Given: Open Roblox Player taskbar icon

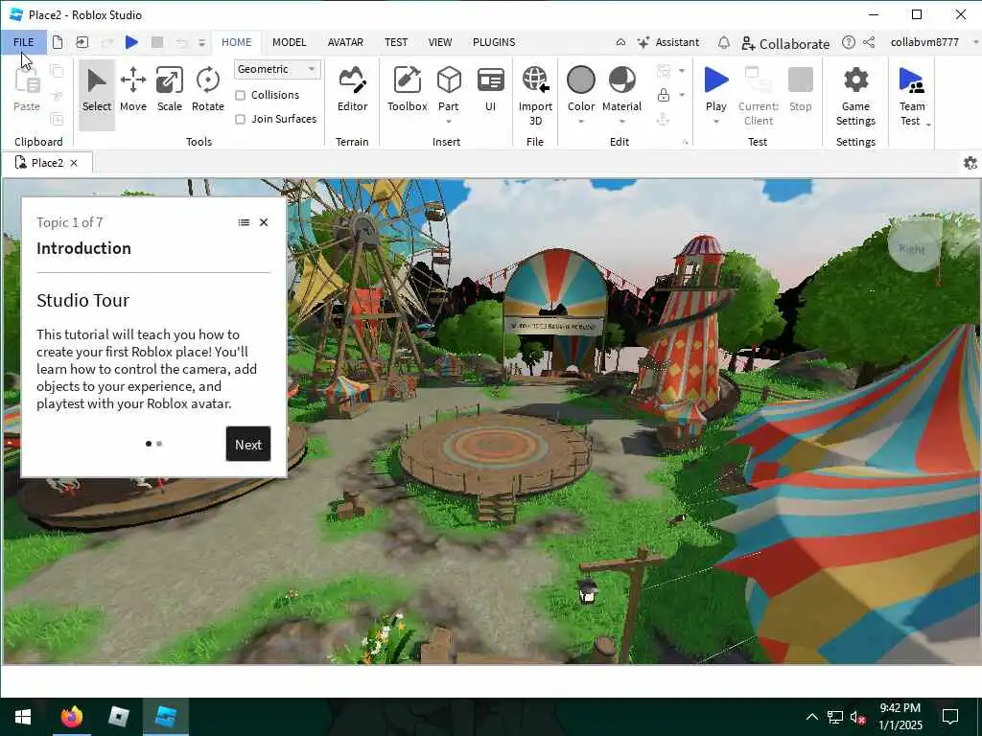Looking at the screenshot, I should [x=118, y=717].
